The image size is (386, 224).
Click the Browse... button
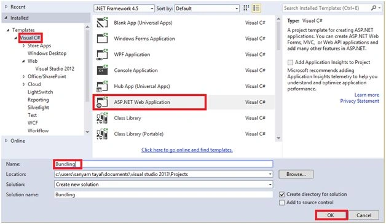(296, 174)
